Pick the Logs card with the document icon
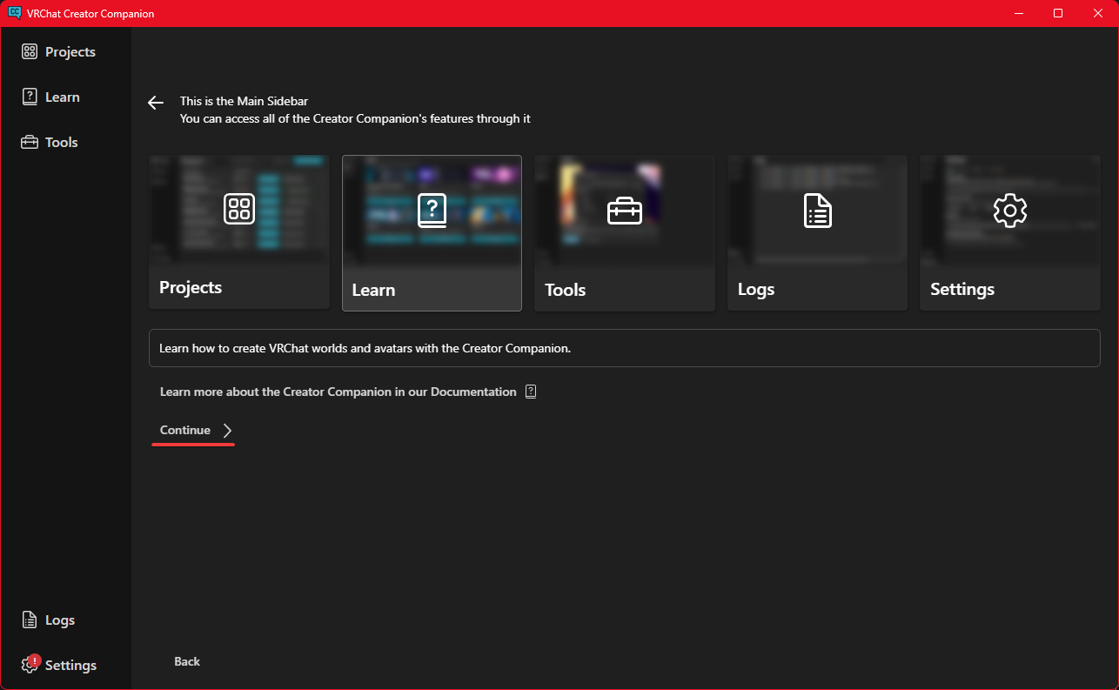Viewport: 1119px width, 690px height. (817, 232)
